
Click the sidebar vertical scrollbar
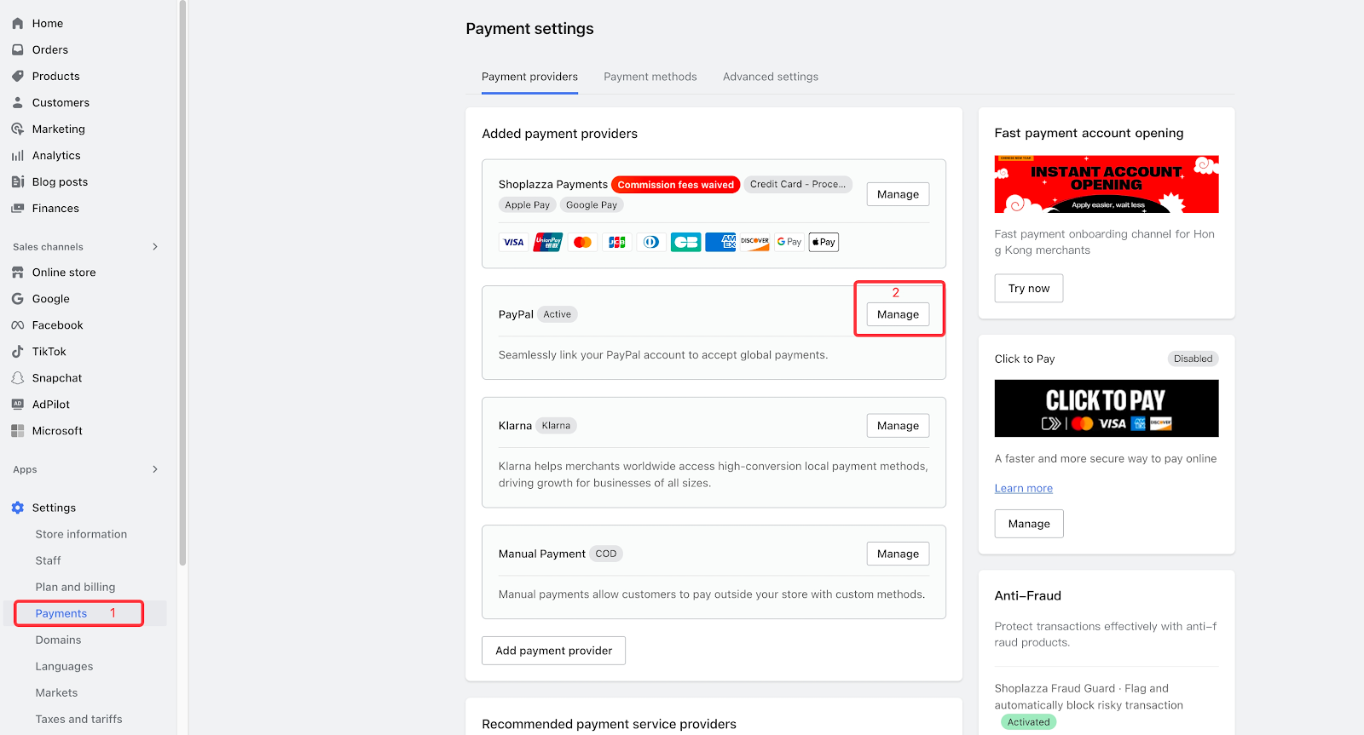[x=182, y=281]
